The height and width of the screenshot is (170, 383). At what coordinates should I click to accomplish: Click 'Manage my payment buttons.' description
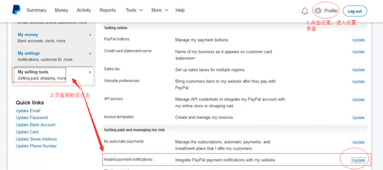202,40
